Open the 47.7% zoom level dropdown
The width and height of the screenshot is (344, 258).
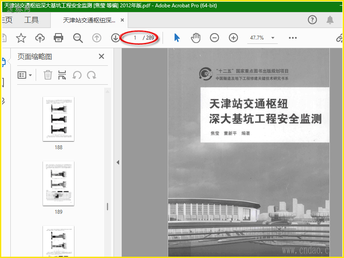coord(273,38)
